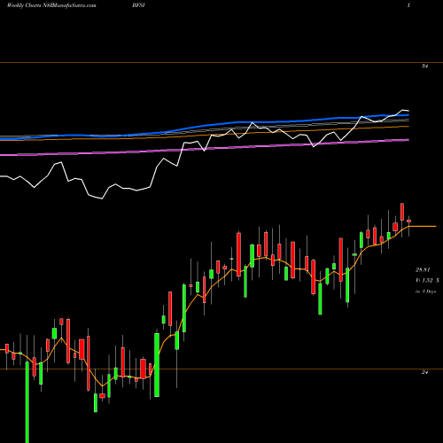
Task: Click the 'Days' label under the volume
Action: point(426,291)
